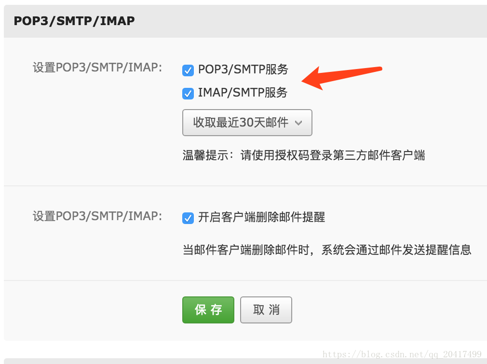Click the gray panel strip below the settings card
Image resolution: width=487 pixels, height=364 pixels.
point(245,361)
